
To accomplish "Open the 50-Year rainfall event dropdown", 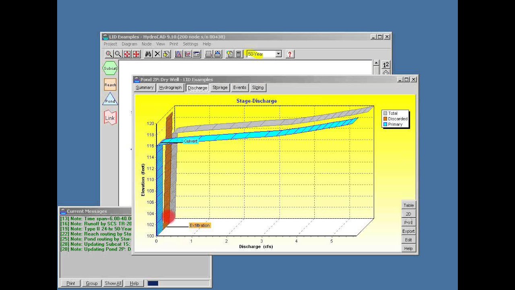I will point(278,54).
